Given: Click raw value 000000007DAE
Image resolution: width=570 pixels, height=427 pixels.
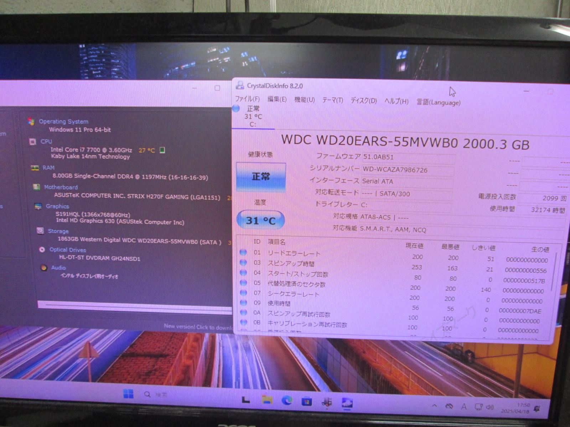Looking at the screenshot, I should tap(520, 311).
